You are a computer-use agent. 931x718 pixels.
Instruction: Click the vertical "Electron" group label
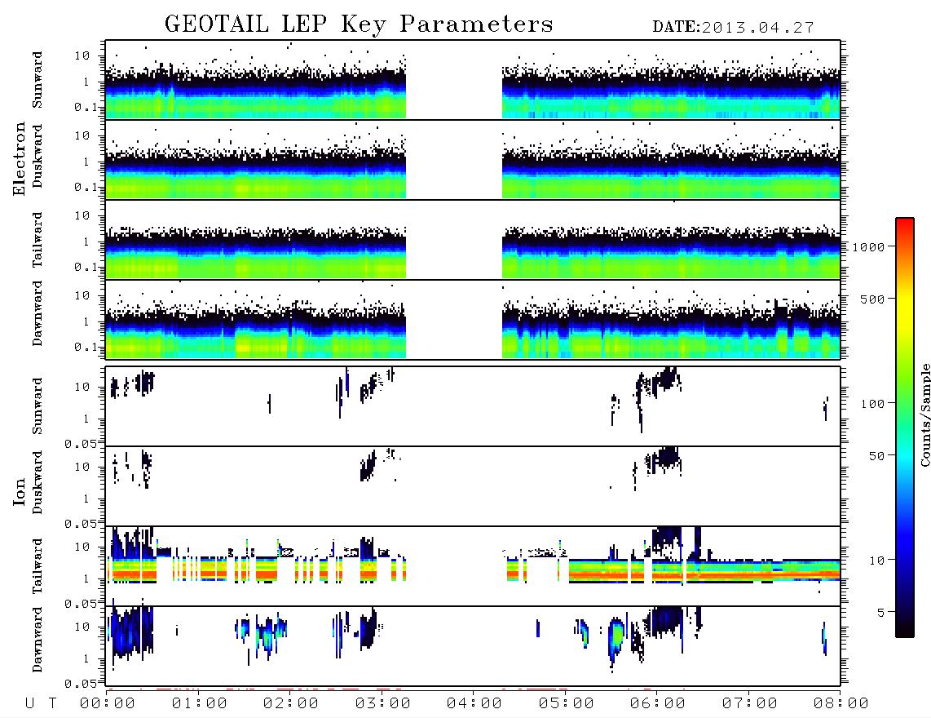[x=20, y=159]
